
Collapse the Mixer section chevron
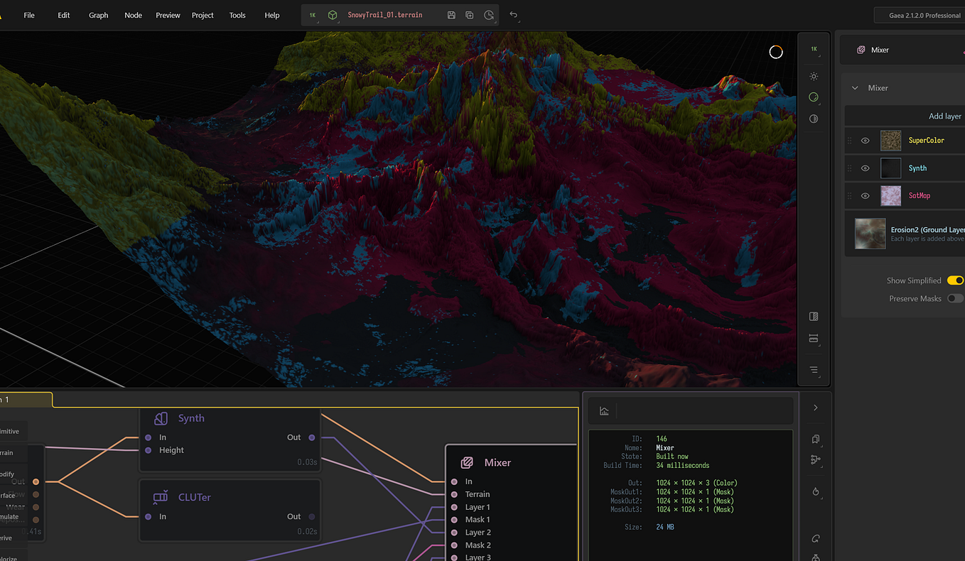[855, 88]
